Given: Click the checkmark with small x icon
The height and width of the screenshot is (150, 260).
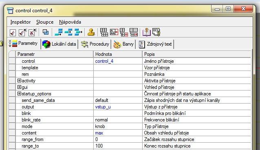Looking at the screenshot, I should pos(22,32).
